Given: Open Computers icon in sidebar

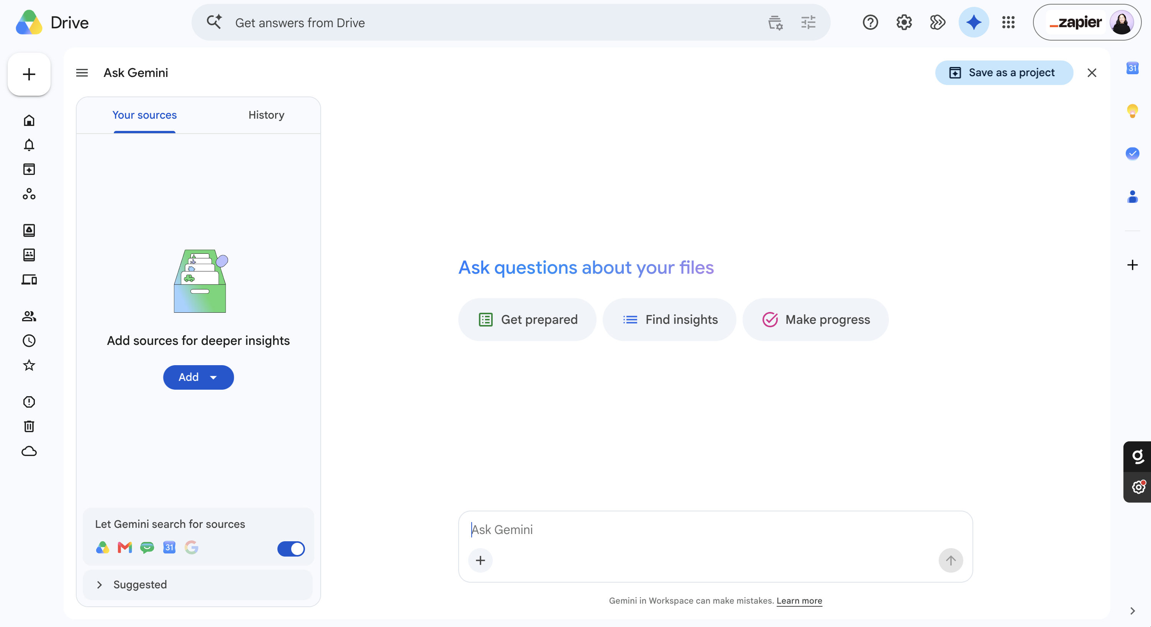Looking at the screenshot, I should 29,280.
